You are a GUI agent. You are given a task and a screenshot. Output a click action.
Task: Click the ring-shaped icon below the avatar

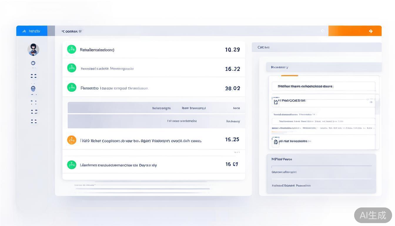click(33, 63)
